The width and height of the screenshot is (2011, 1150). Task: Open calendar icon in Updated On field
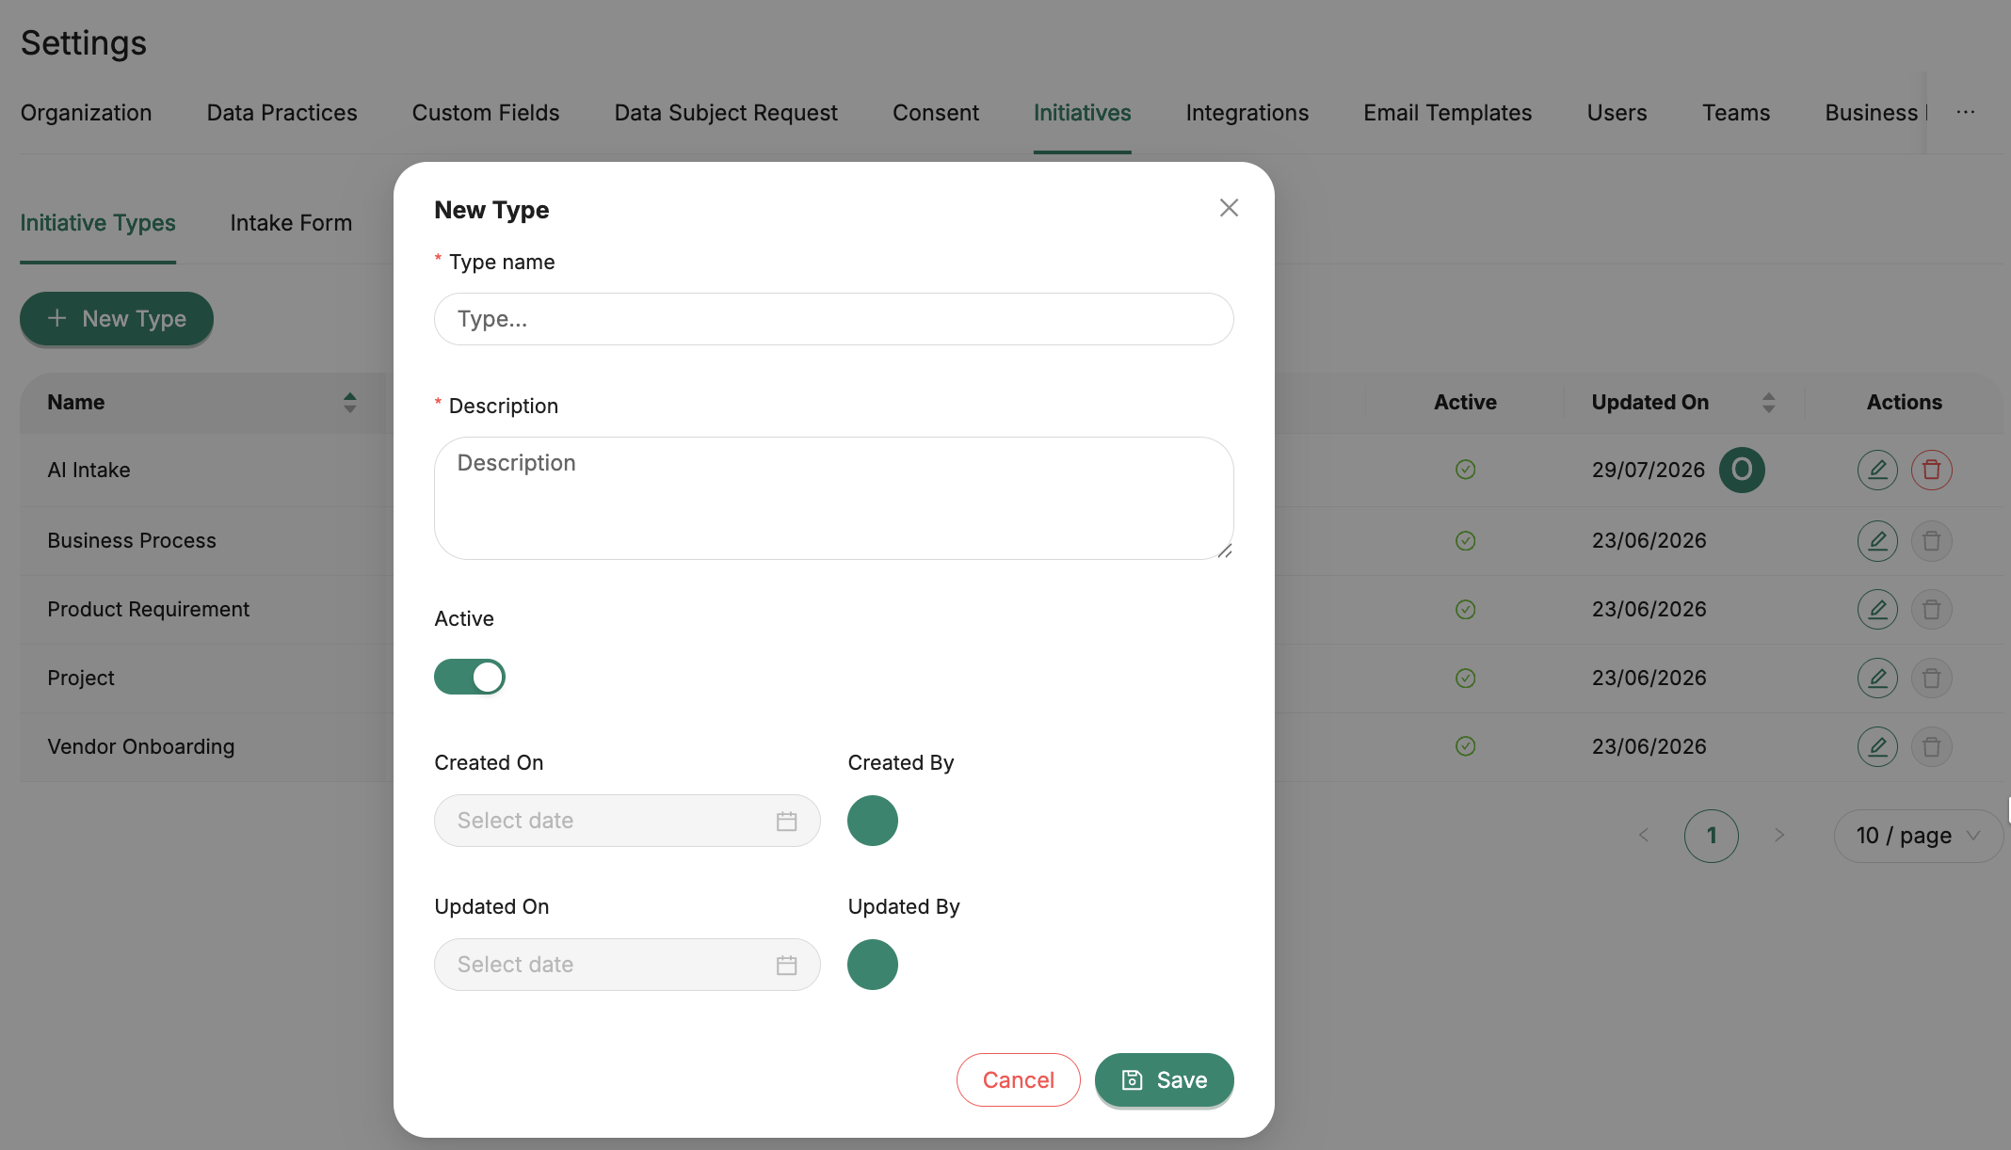tap(786, 965)
